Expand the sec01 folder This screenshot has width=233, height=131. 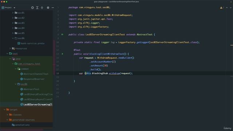[x=13, y=13]
